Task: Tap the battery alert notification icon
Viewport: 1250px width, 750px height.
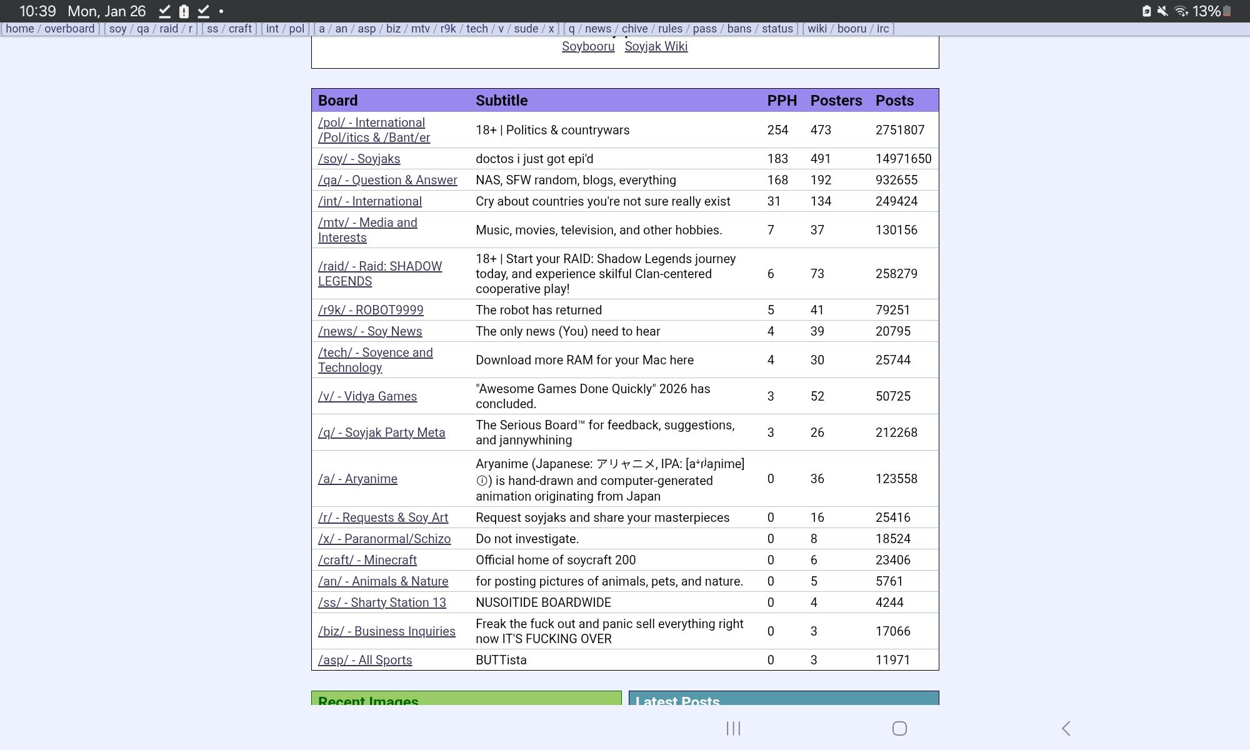Action: [x=184, y=11]
